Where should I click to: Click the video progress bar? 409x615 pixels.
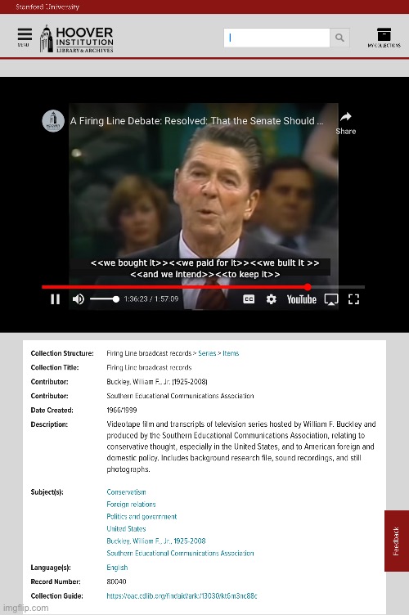point(203,287)
